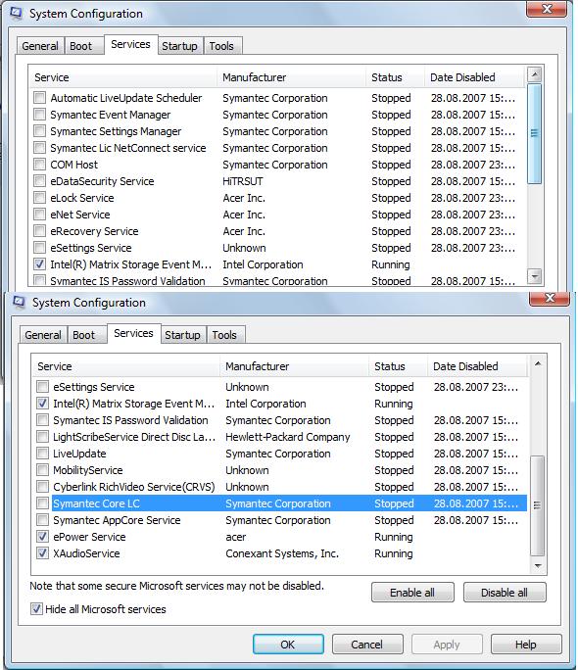578x670 pixels.
Task: Check Symantec Event Manager checkbox
Action: pyautogui.click(x=40, y=114)
